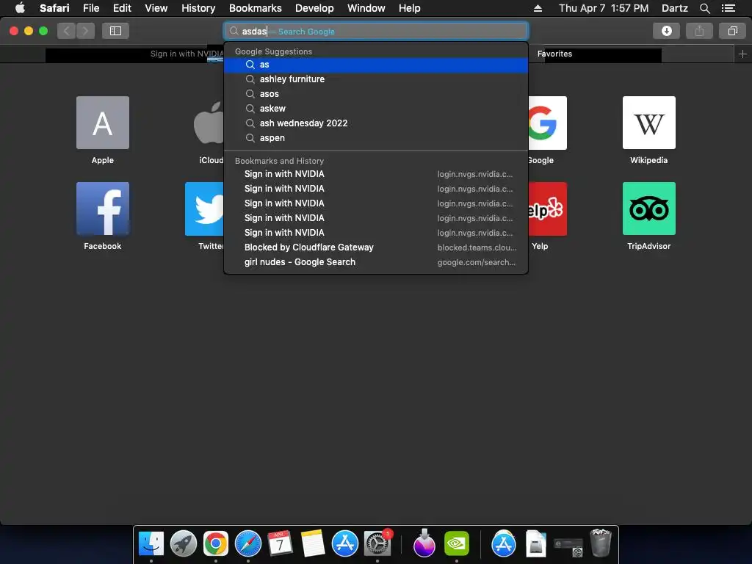Open the Apple menu
This screenshot has height=564, width=752.
pyautogui.click(x=20, y=8)
